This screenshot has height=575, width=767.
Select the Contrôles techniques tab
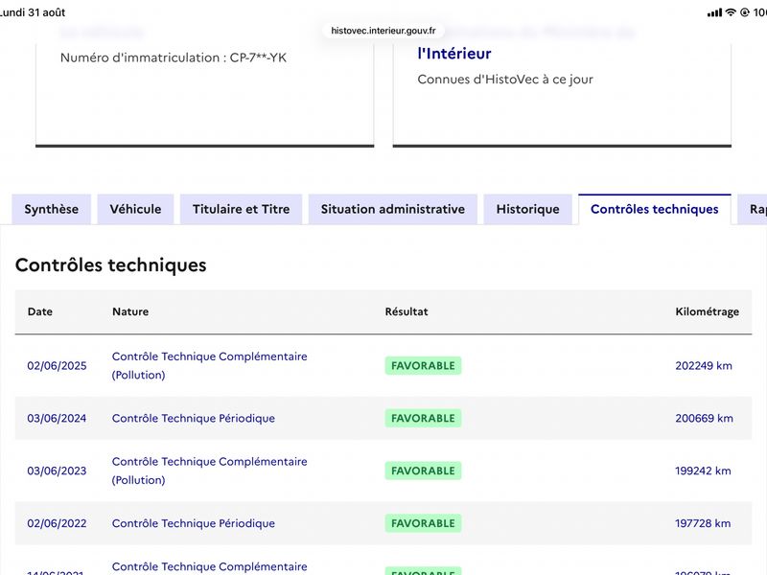click(655, 209)
